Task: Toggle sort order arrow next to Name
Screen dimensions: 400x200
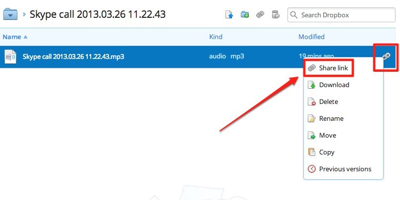Action: pos(25,37)
